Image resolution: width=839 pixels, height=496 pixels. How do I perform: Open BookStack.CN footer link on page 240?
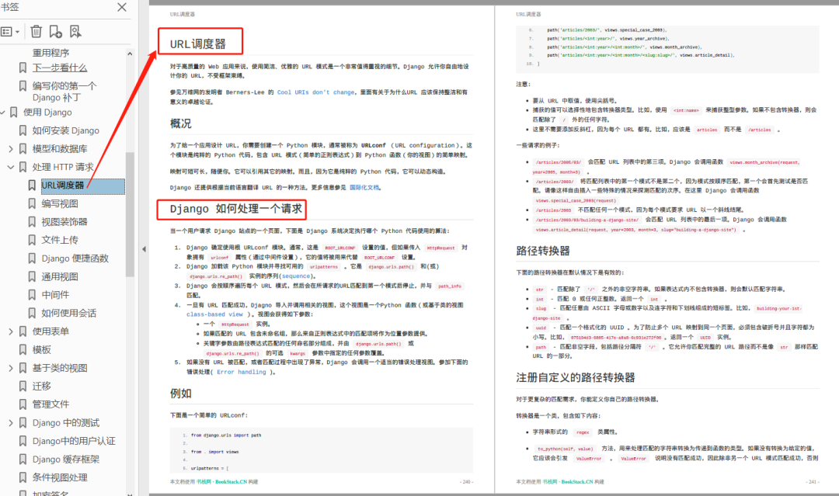click(x=231, y=481)
